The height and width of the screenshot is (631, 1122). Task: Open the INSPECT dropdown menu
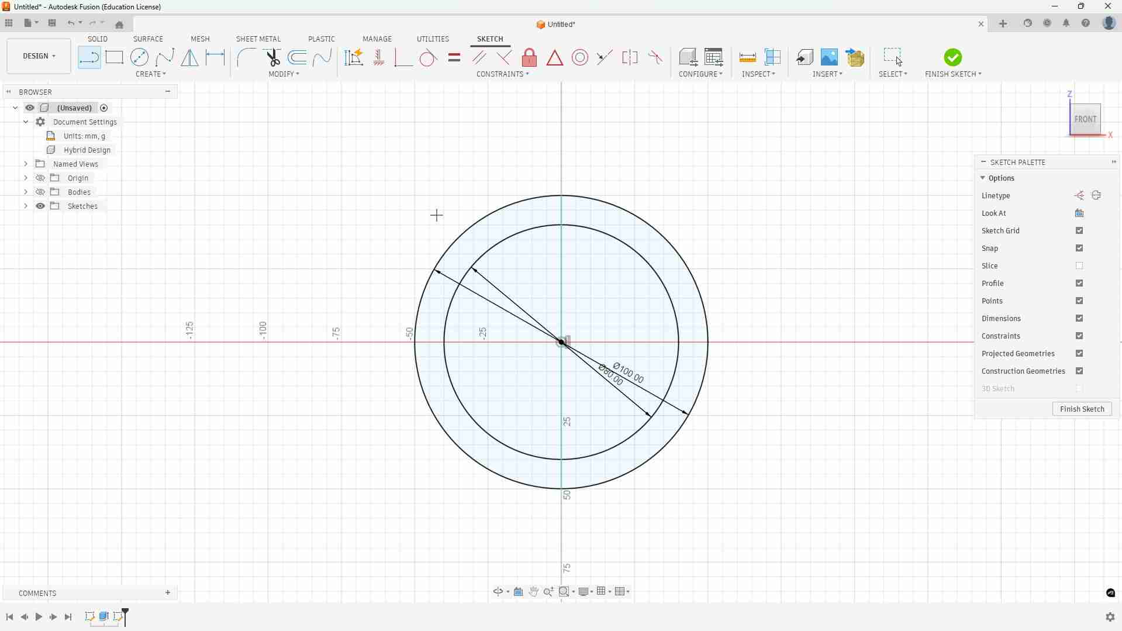(759, 74)
